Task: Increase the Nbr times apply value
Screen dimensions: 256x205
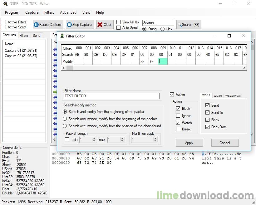Action: click(x=155, y=139)
